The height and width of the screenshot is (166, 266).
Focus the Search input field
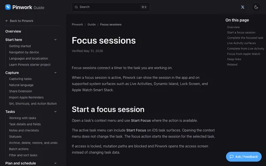pos(111,7)
